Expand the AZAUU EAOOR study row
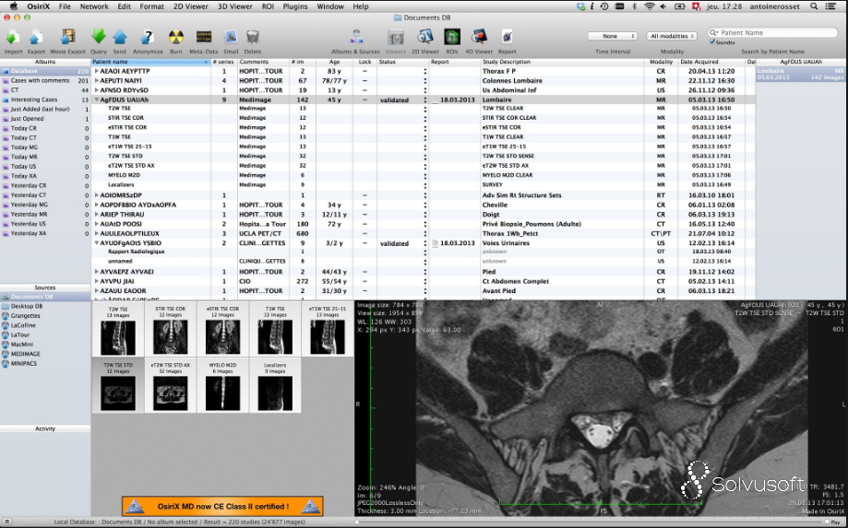 coord(97,291)
